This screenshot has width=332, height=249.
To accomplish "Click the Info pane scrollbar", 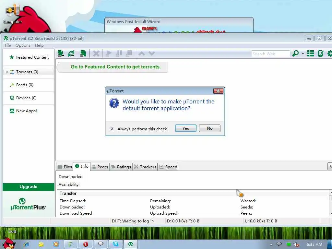I will (x=330, y=203).
